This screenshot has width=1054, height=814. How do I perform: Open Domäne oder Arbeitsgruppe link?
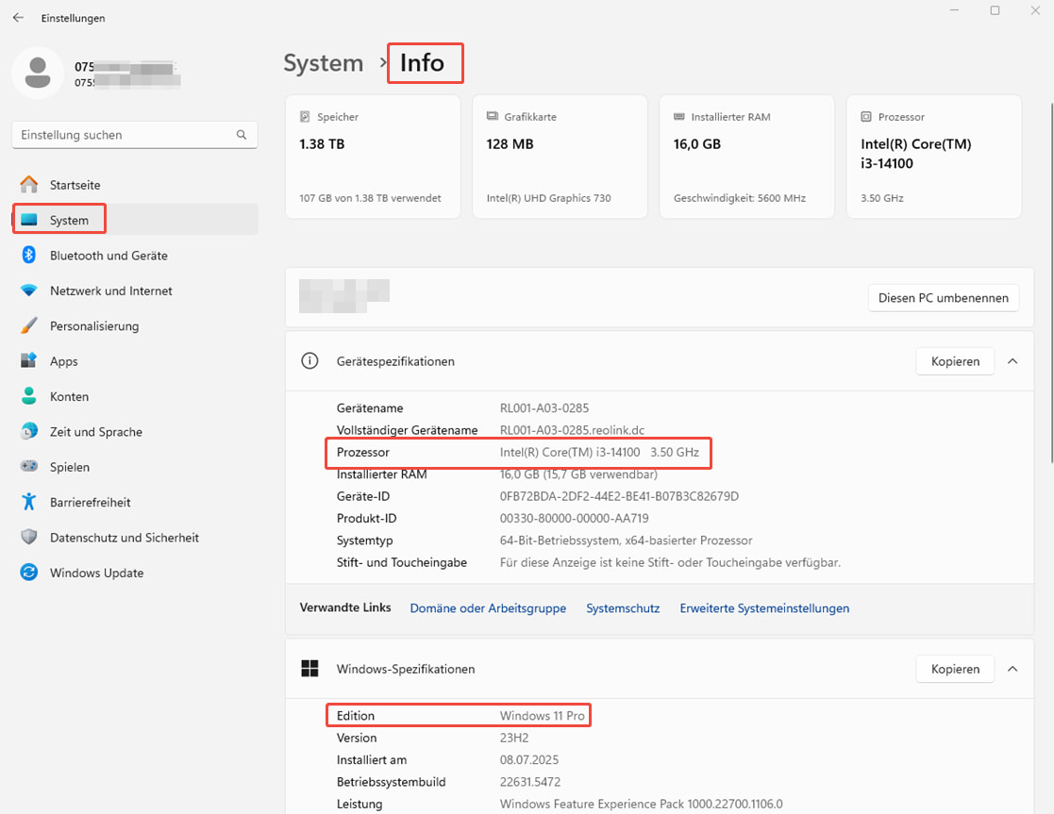coord(488,608)
